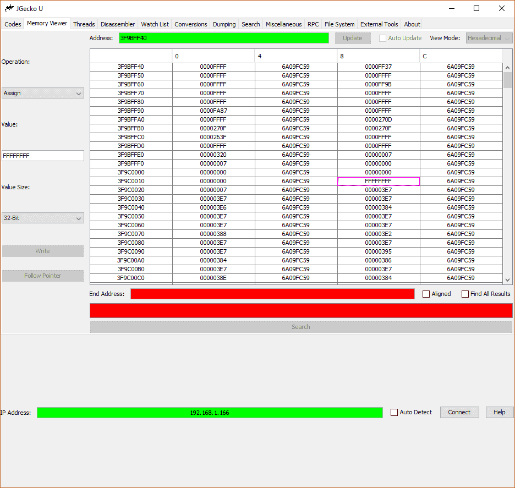Click the Help button

click(499, 413)
